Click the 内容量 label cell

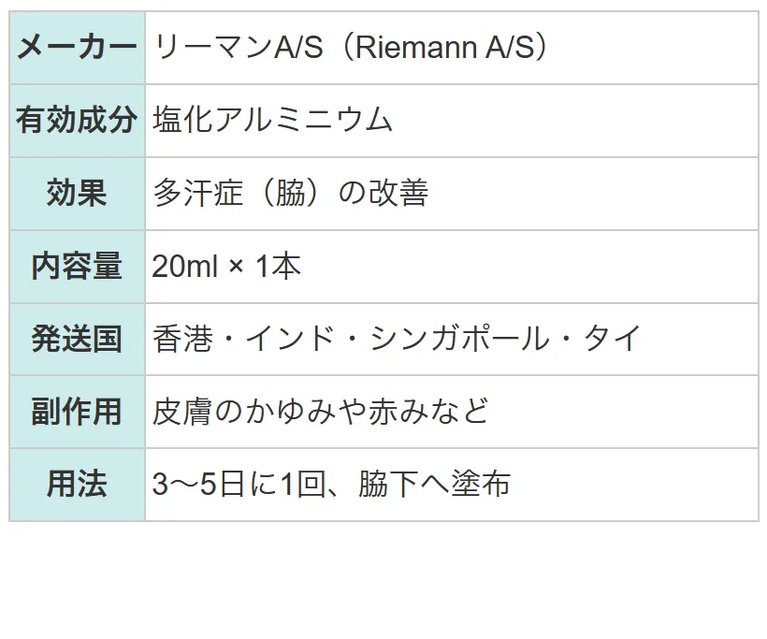(78, 266)
